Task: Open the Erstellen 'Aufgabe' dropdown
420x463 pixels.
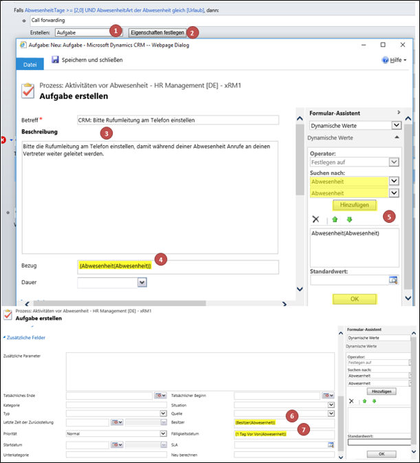Action: click(x=118, y=32)
